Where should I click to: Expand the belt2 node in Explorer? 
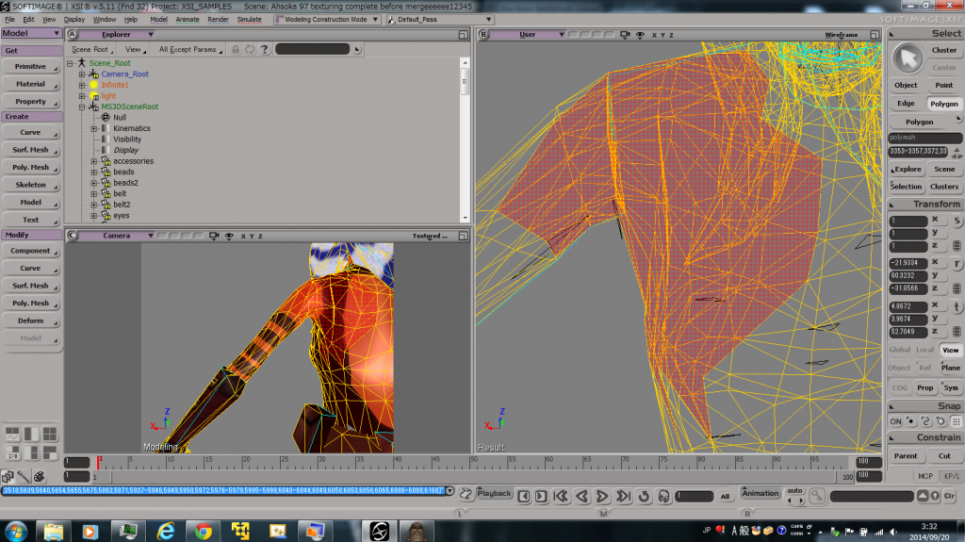click(94, 205)
